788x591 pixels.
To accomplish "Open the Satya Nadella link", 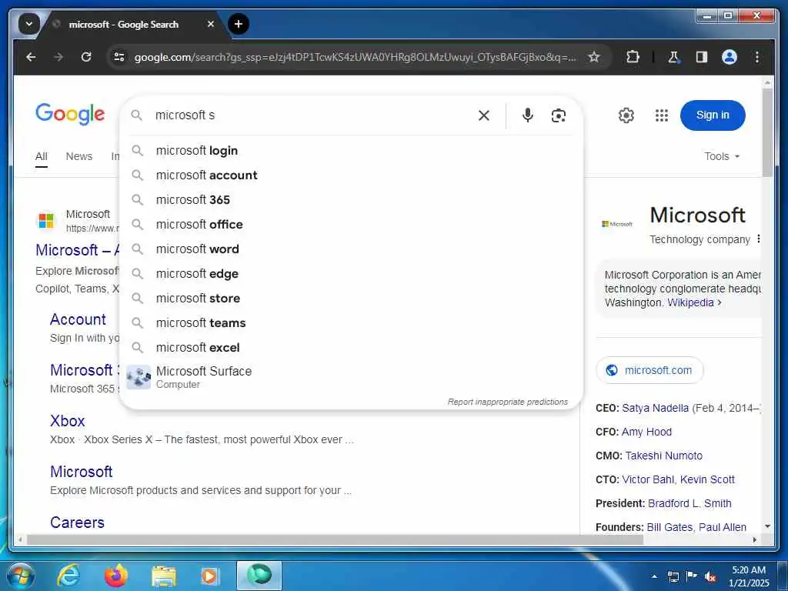I will point(656,408).
